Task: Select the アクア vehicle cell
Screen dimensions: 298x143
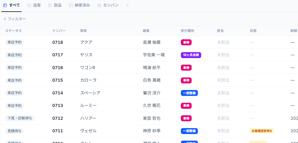Action: pos(86,42)
